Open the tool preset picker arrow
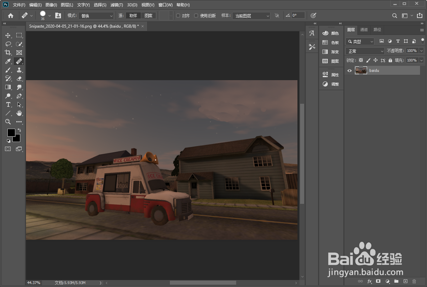The image size is (427, 287). click(32, 16)
